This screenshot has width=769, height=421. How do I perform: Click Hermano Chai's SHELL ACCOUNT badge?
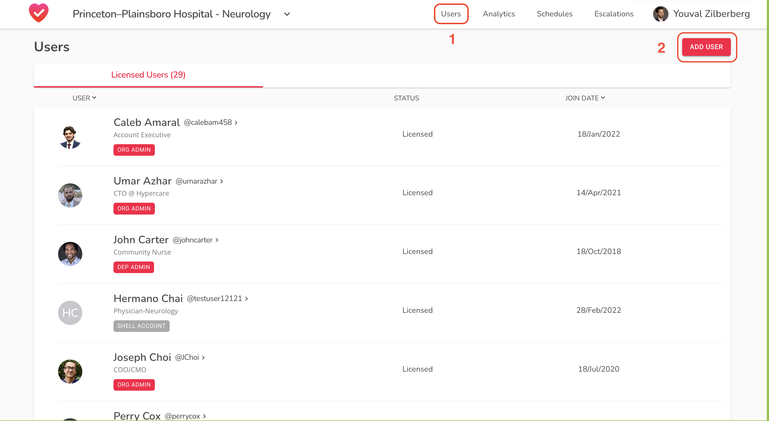pos(141,326)
